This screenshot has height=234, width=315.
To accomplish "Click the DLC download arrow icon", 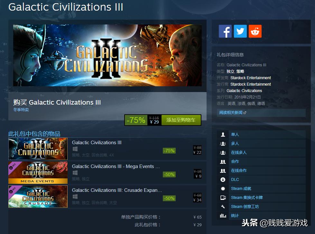I will click(x=223, y=180).
